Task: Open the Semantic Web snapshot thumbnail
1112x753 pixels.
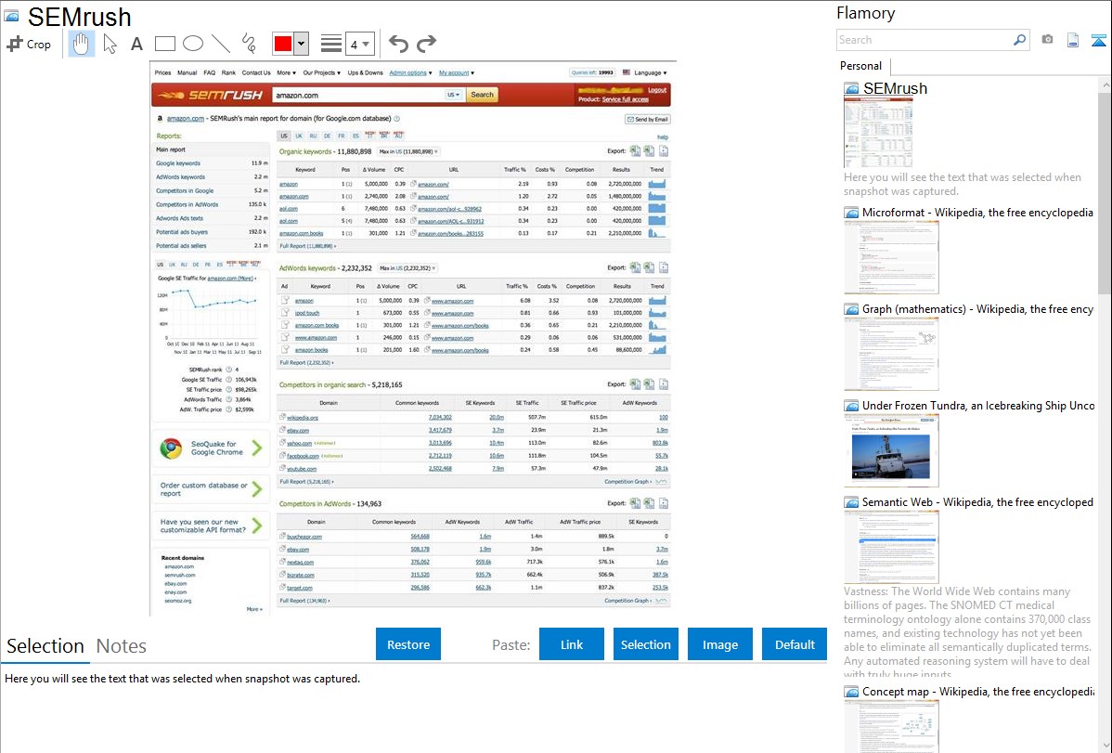Action: coord(891,547)
